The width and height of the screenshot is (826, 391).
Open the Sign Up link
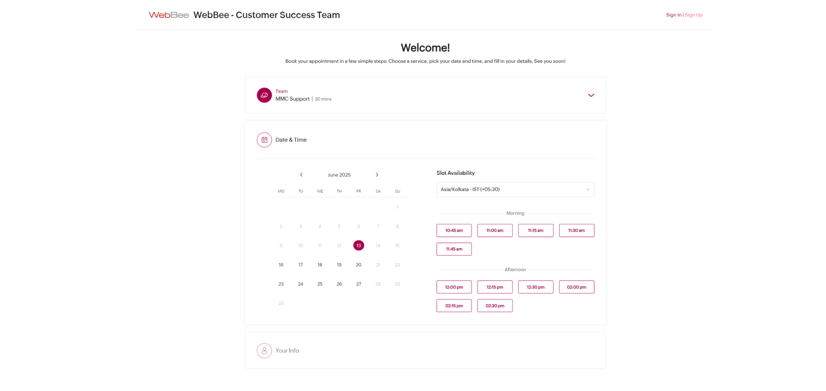(x=693, y=15)
